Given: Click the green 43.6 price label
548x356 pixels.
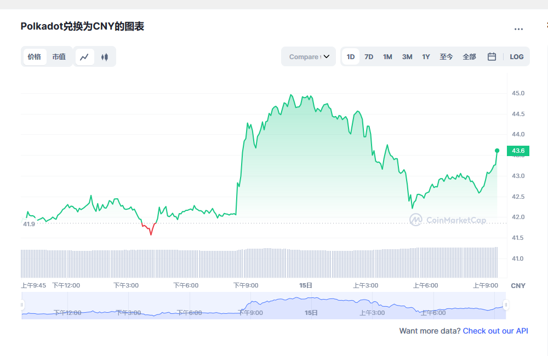Looking at the screenshot, I should [x=518, y=150].
